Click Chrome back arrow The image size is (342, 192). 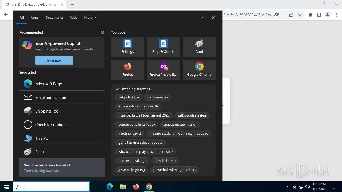click(x=6, y=15)
